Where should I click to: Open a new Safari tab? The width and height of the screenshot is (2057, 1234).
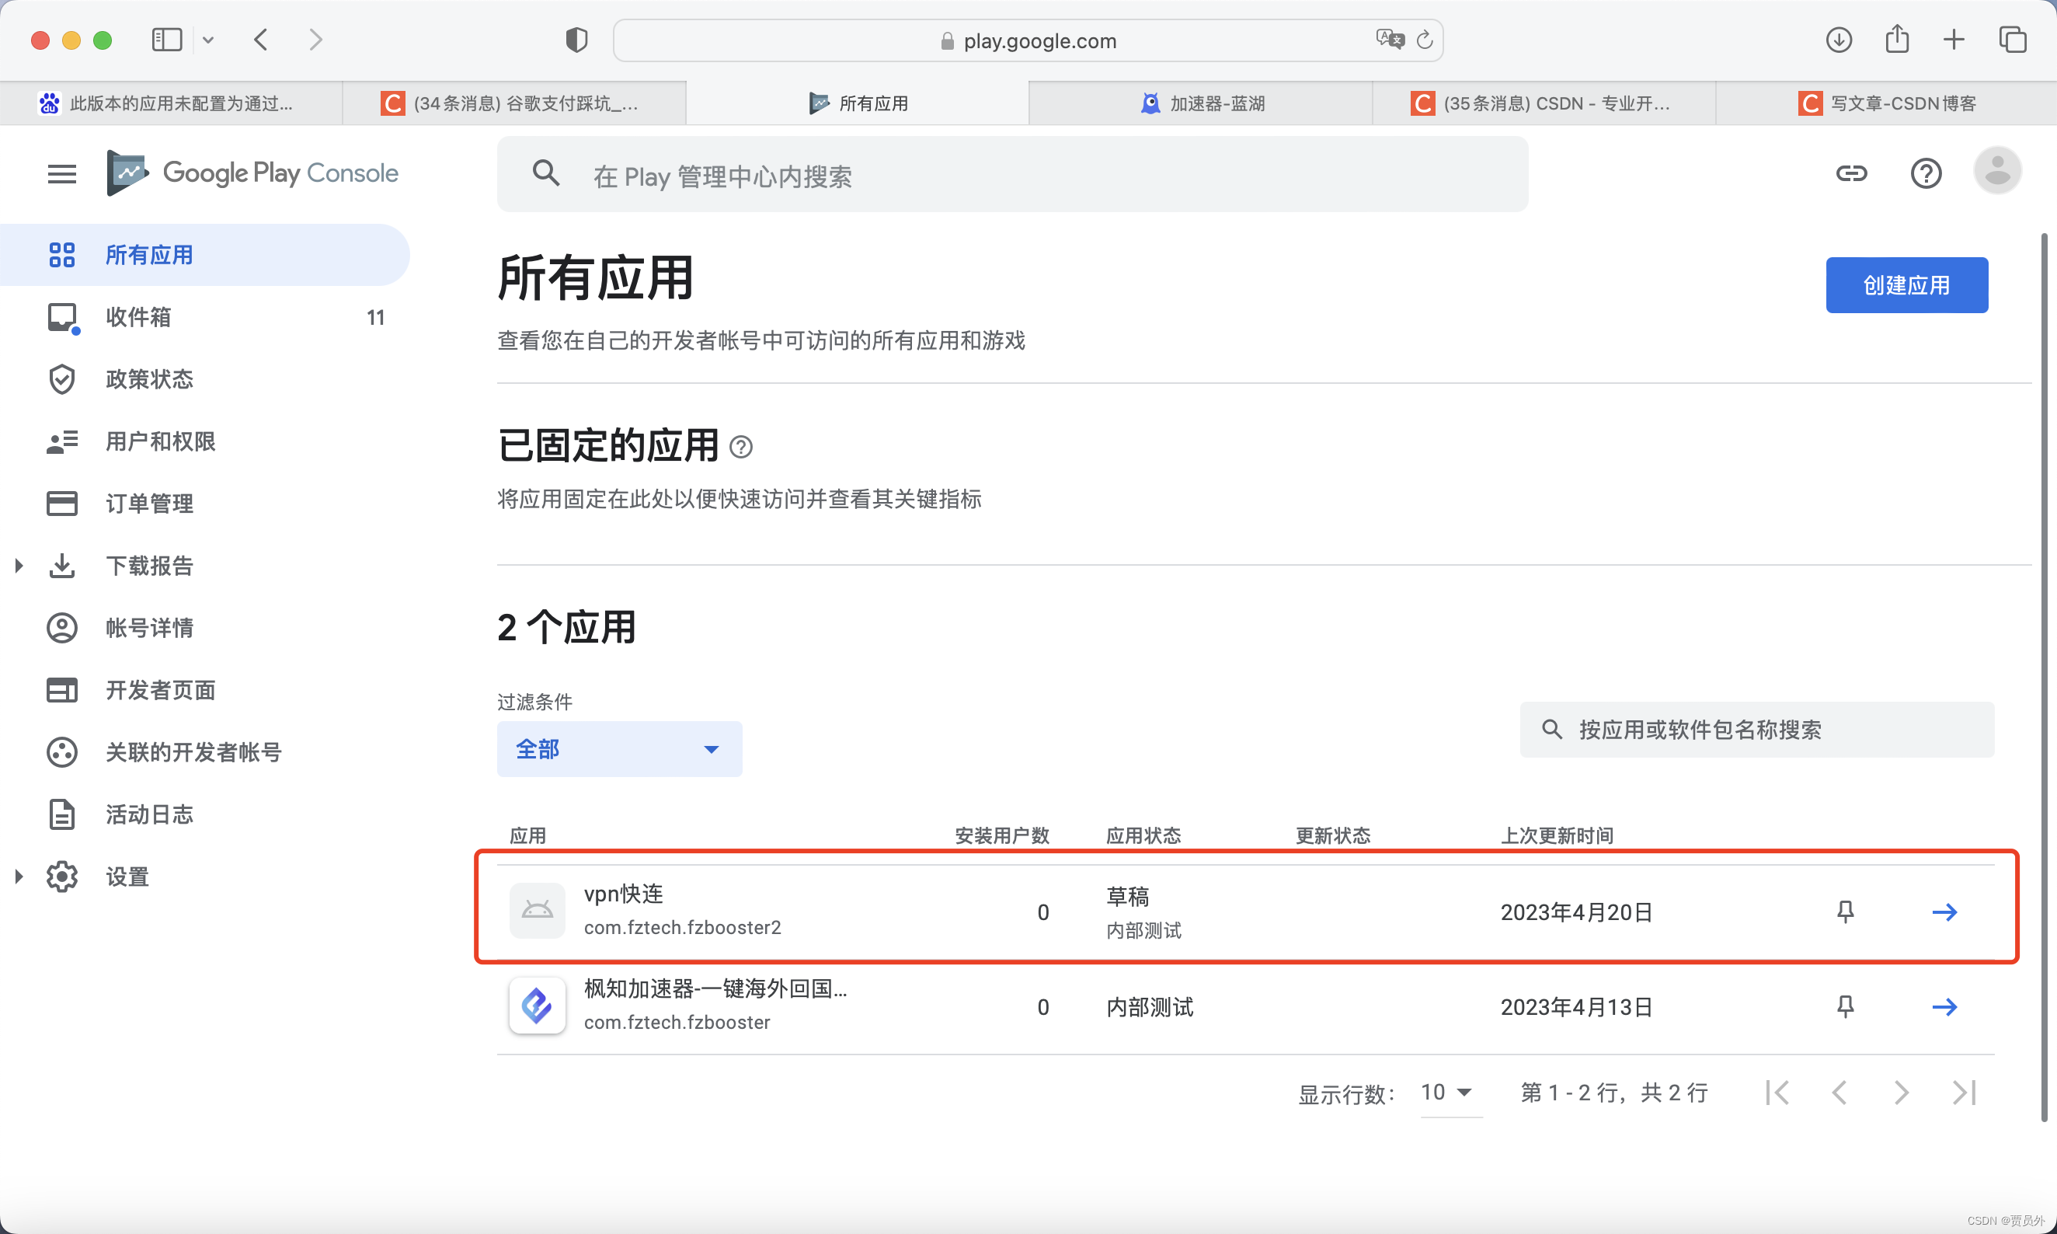1954,39
